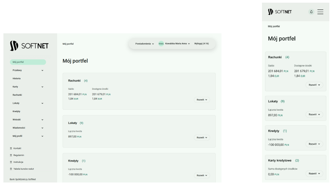The height and width of the screenshot is (184, 332).
Task: Click the notification bell icon in mobile header
Action: [x=311, y=12]
